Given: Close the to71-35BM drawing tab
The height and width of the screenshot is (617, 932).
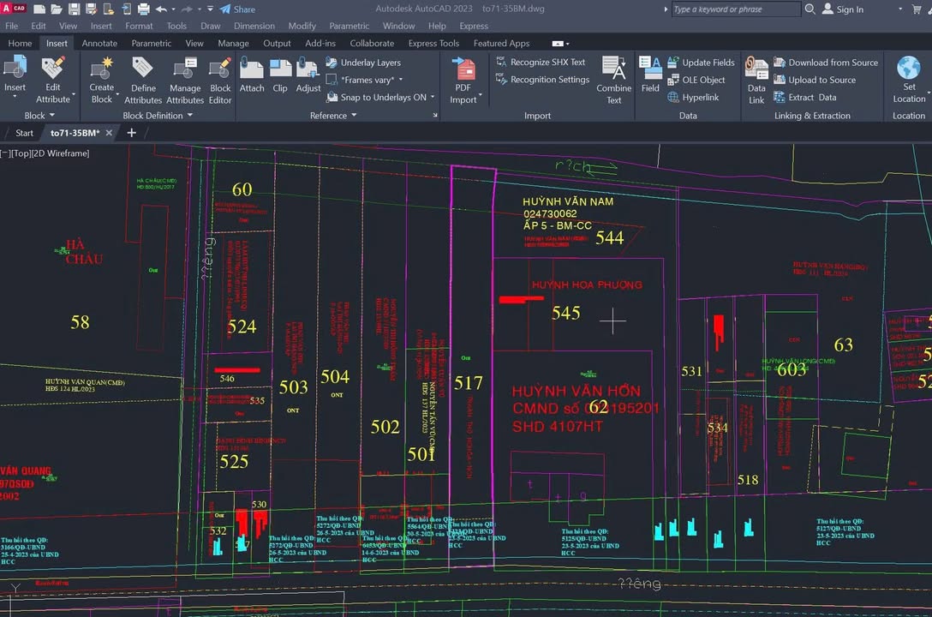Looking at the screenshot, I should coord(109,133).
